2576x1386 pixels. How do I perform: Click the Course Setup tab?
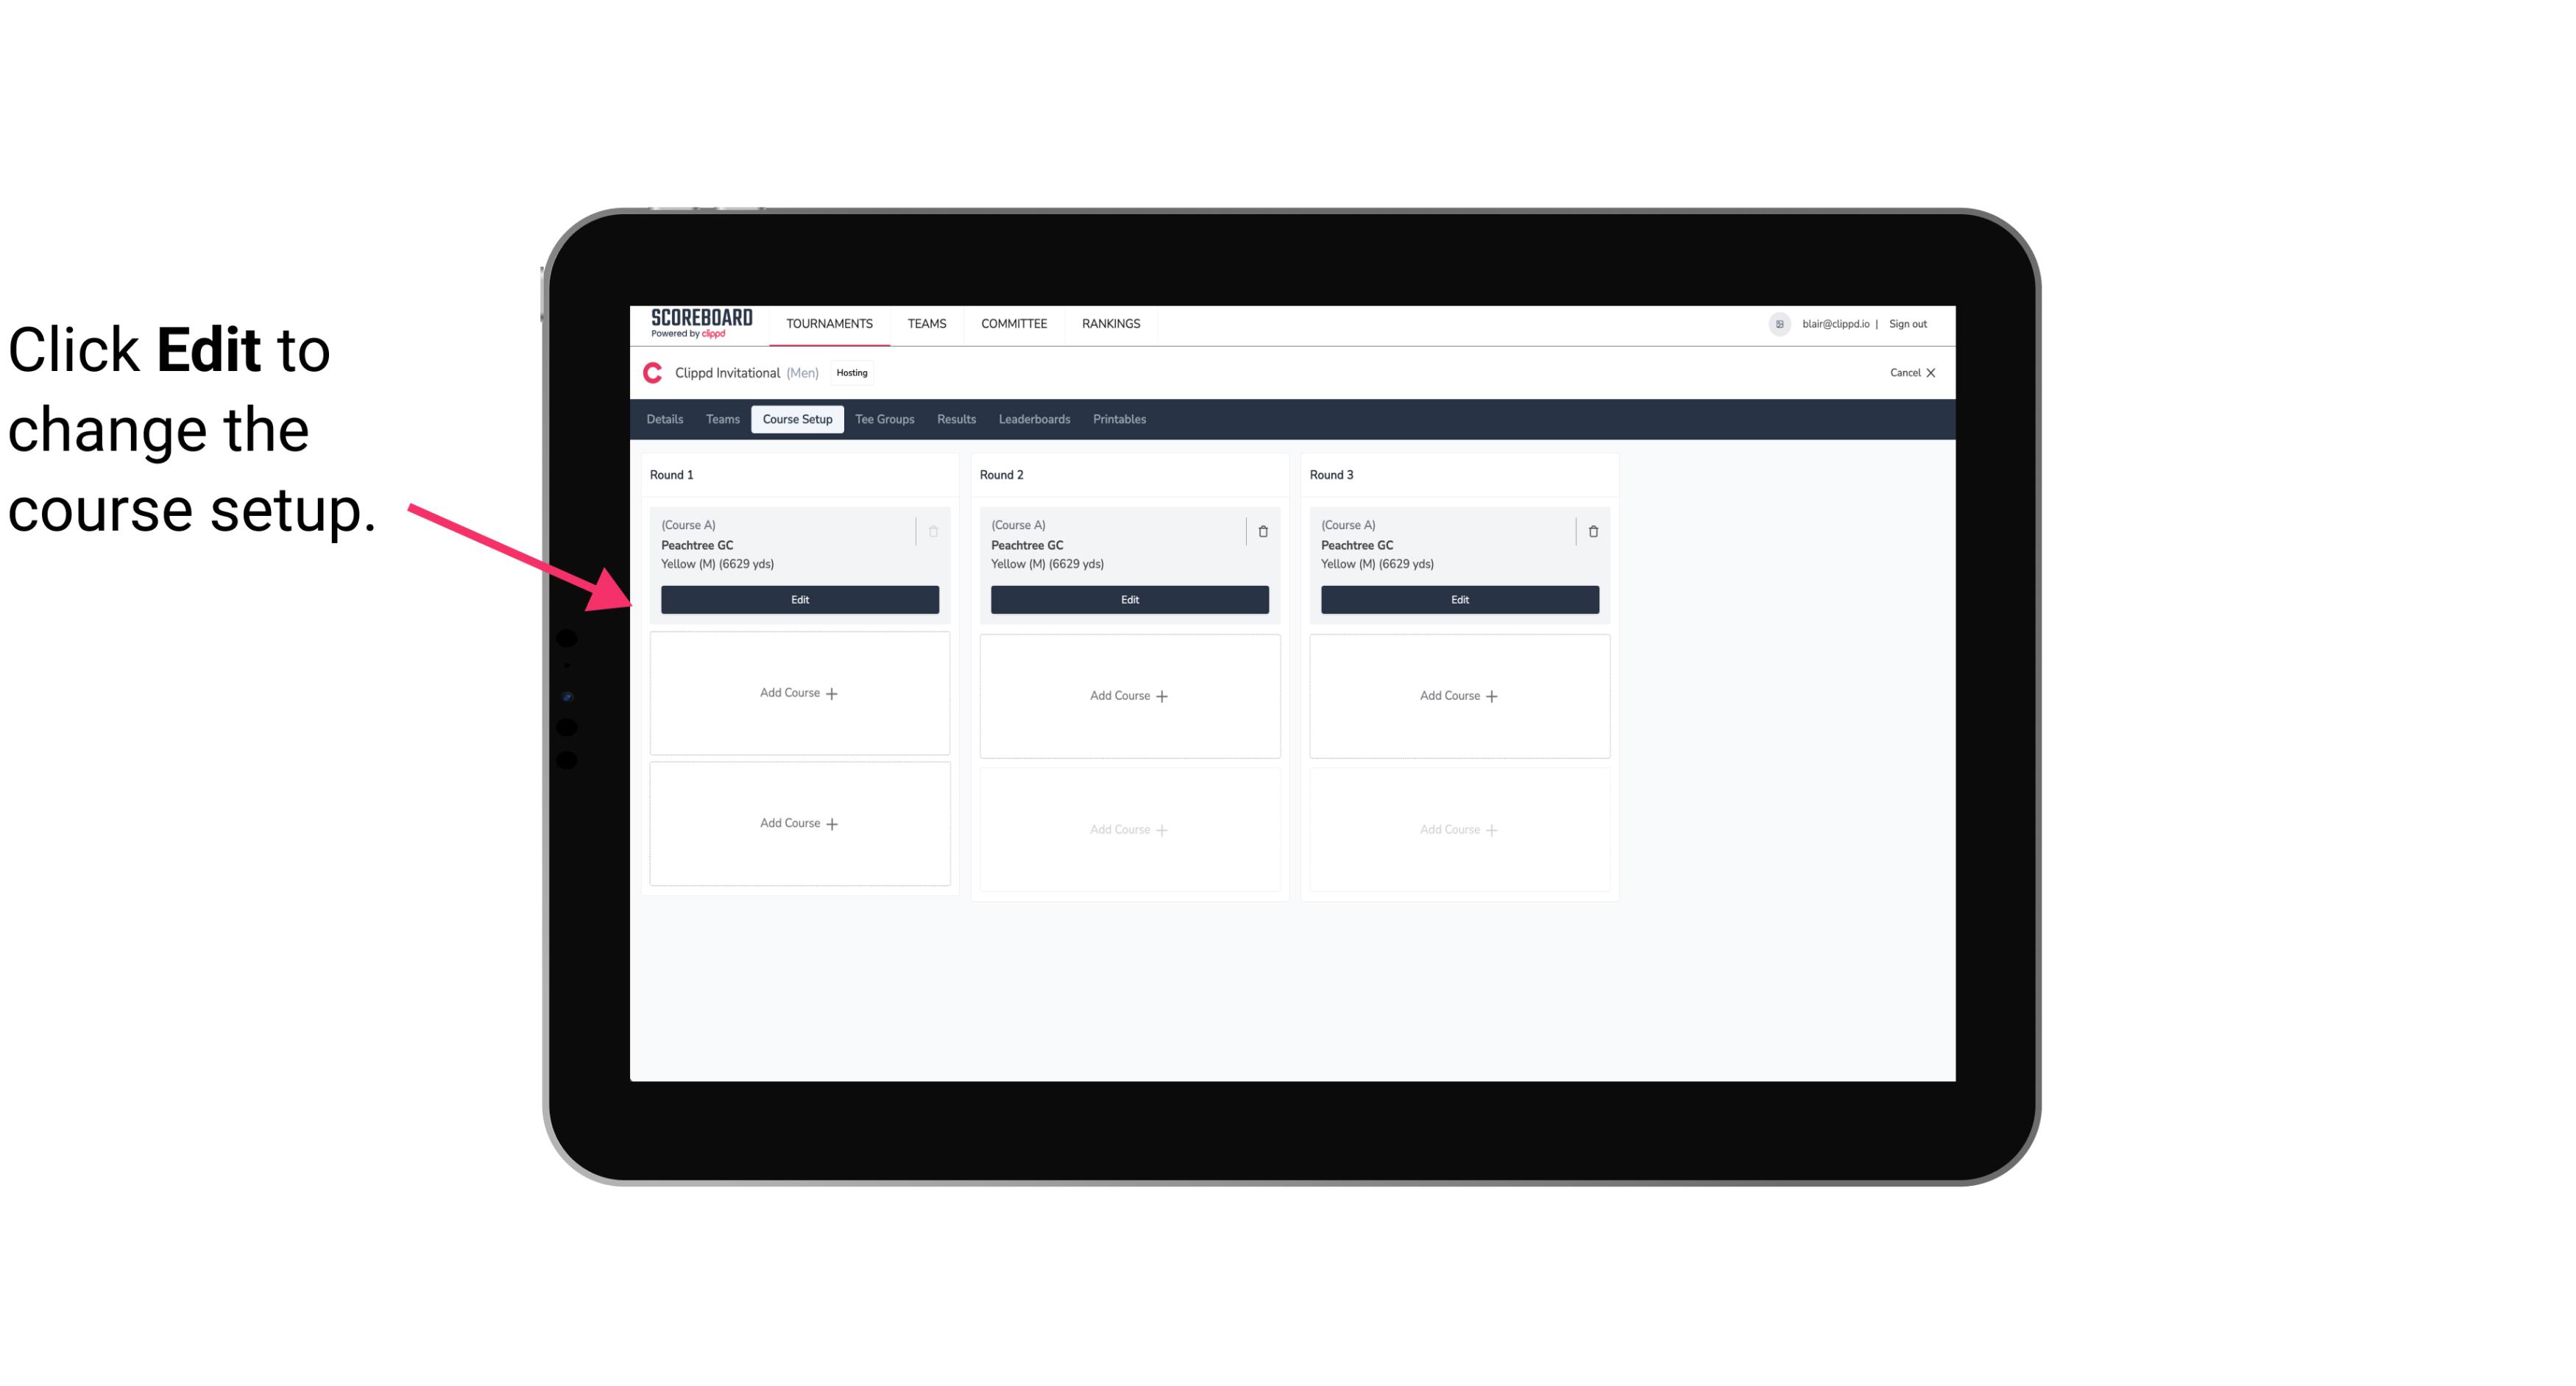[x=796, y=420]
